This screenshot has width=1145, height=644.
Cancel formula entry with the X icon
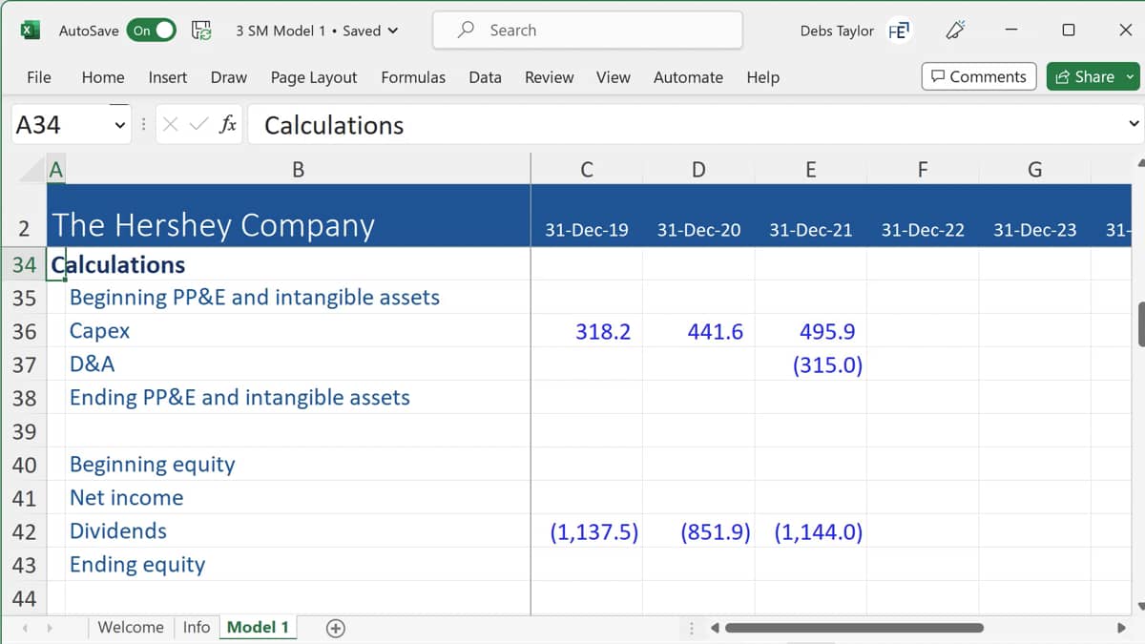pyautogui.click(x=171, y=125)
